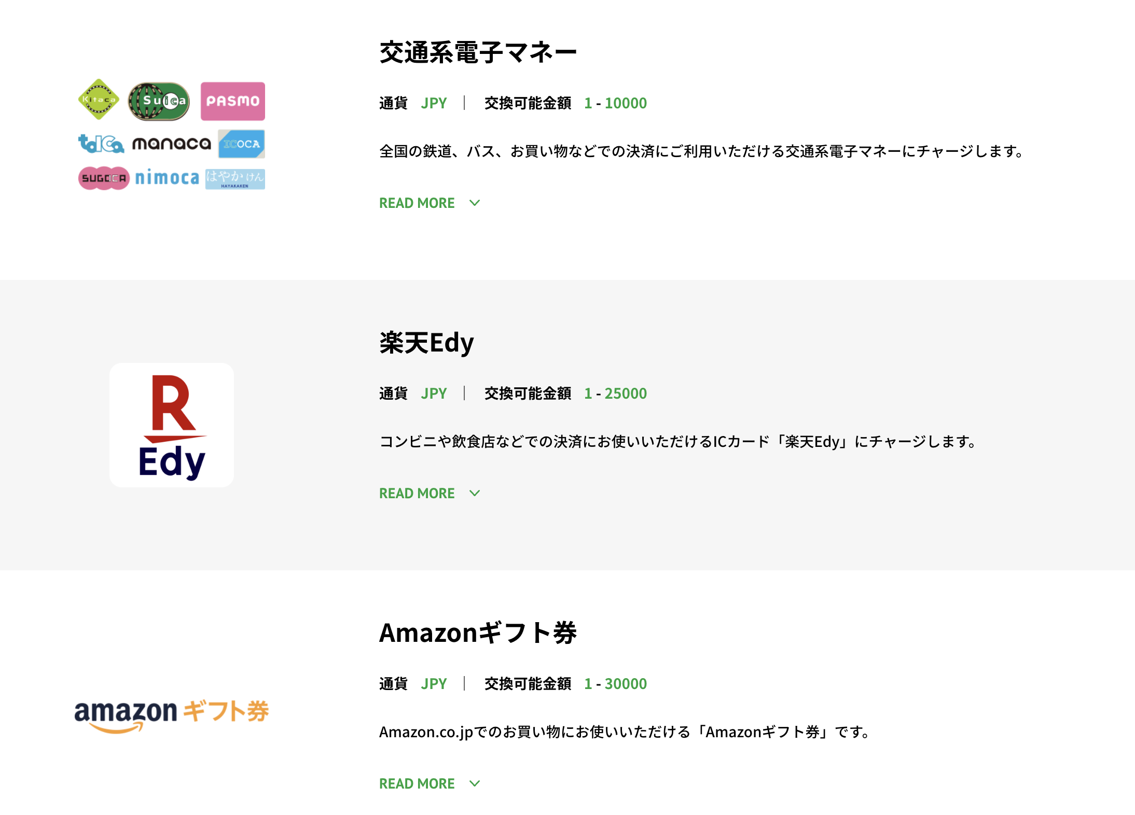Click the Rakuten Edy logo

(x=172, y=425)
